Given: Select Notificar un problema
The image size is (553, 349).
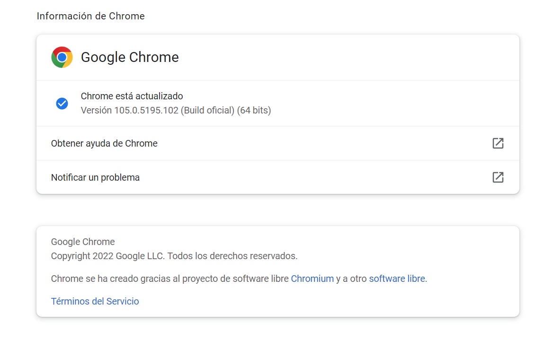Looking at the screenshot, I should point(277,177).
